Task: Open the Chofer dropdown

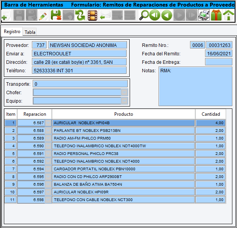Action: point(124,92)
